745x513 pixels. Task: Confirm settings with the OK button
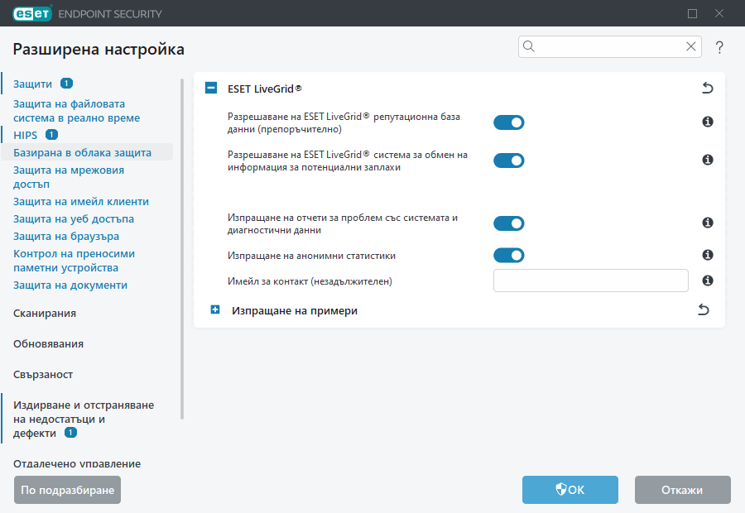(x=570, y=490)
